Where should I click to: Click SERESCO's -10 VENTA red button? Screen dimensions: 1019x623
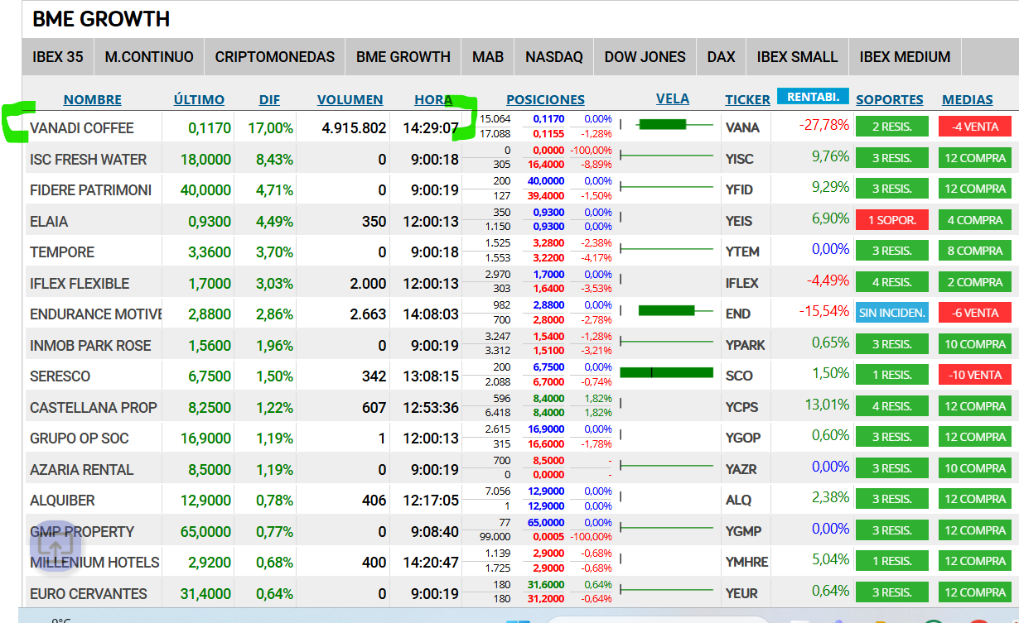coord(975,375)
